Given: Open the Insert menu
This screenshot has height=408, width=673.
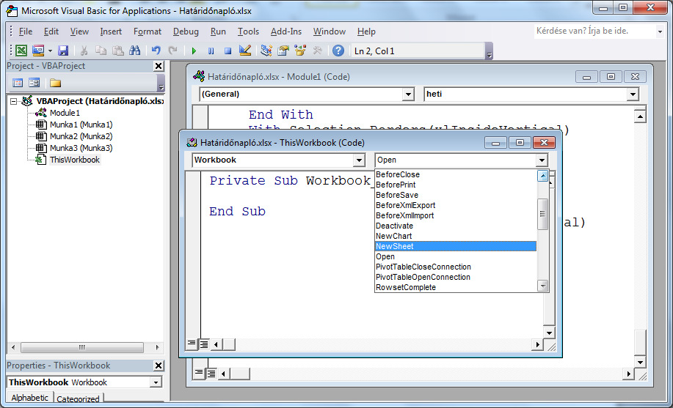Looking at the screenshot, I should point(111,31).
